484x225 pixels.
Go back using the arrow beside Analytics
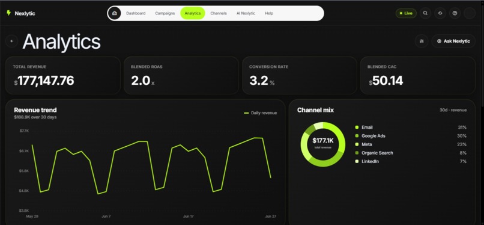pyautogui.click(x=12, y=41)
